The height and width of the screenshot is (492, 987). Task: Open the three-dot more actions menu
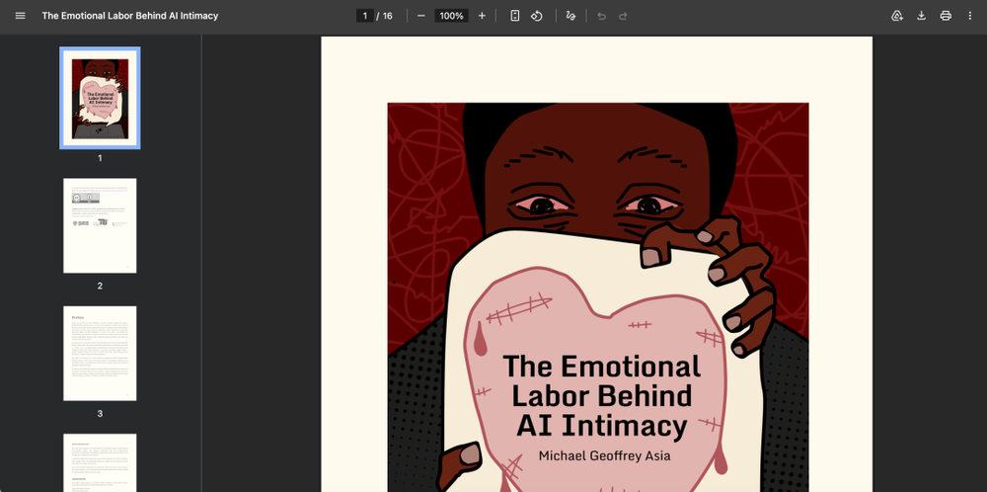[x=969, y=16]
